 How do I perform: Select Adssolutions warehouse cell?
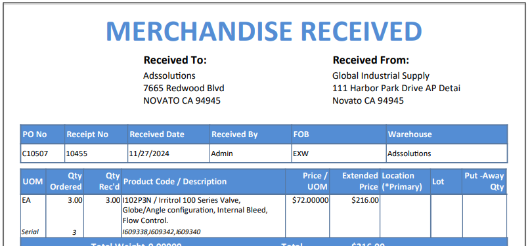pos(409,154)
